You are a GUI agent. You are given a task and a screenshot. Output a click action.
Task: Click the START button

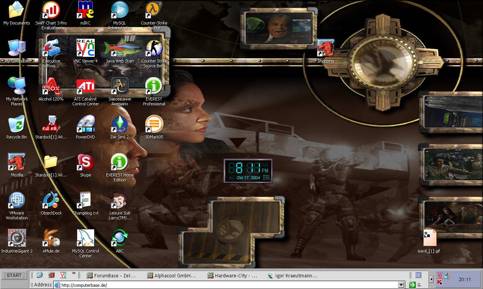pyautogui.click(x=14, y=275)
